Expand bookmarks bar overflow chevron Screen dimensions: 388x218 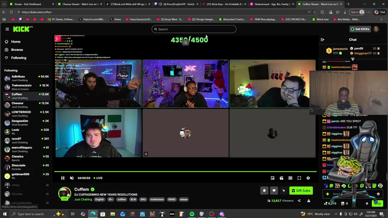click(381, 19)
